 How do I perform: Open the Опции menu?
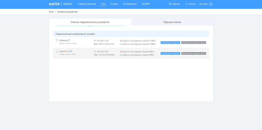[x=114, y=4]
